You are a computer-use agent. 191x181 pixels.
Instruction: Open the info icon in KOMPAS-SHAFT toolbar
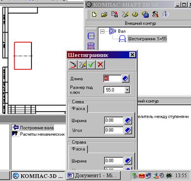(165, 14)
